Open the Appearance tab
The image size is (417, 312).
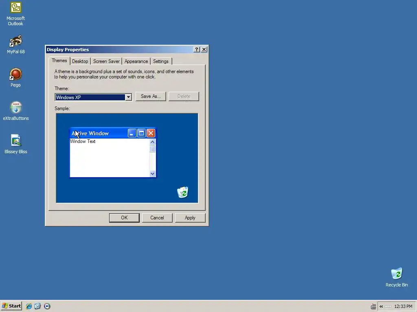point(136,61)
